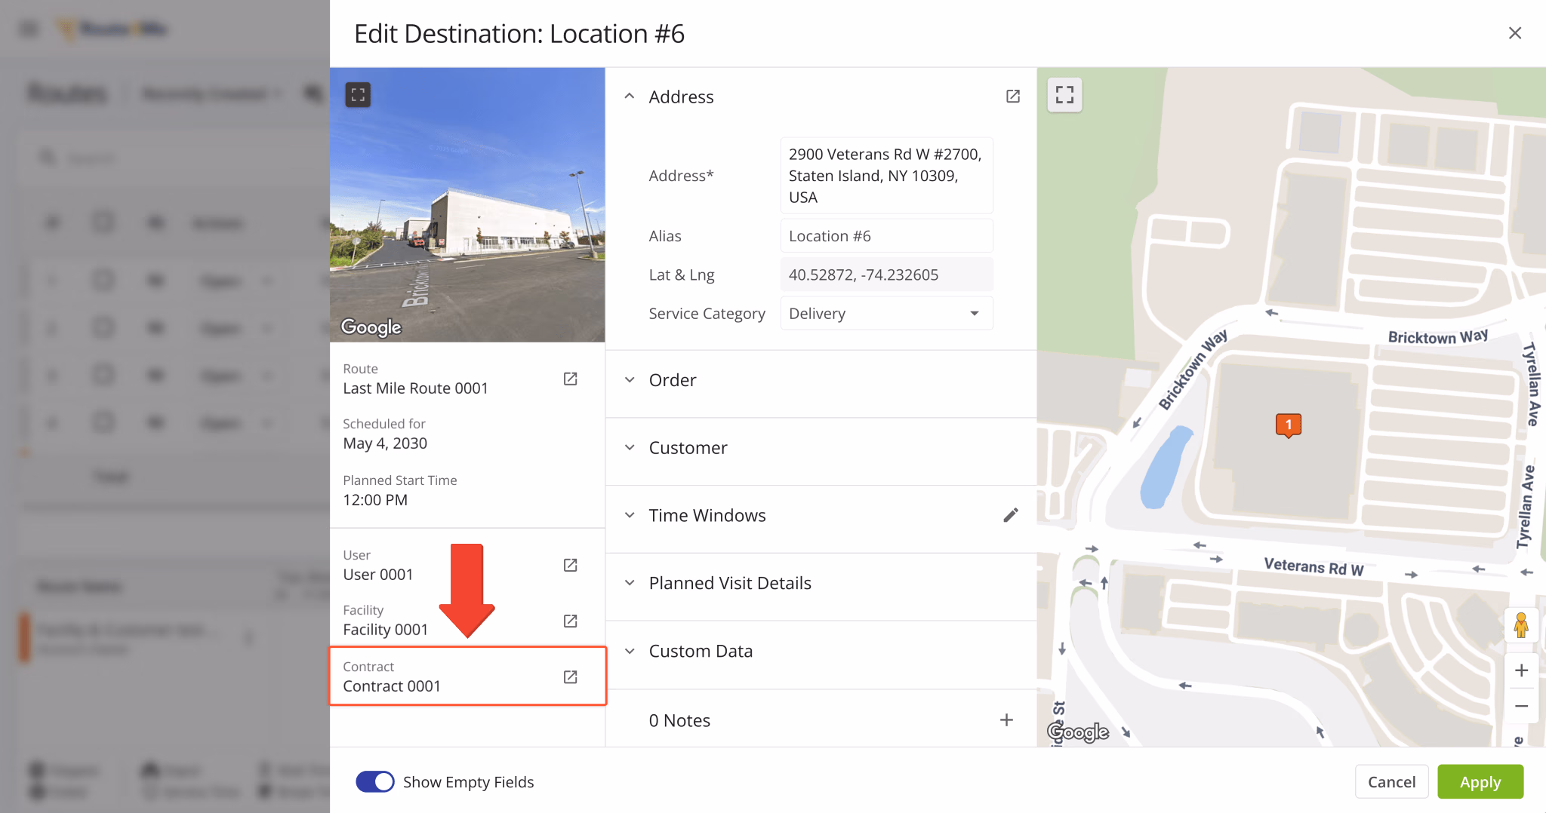Disable the Show Empty Fields switch

[x=375, y=781]
